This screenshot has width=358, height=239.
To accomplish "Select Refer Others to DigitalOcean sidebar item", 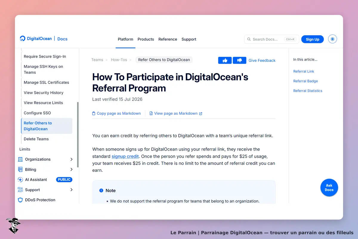I will [x=47, y=126].
